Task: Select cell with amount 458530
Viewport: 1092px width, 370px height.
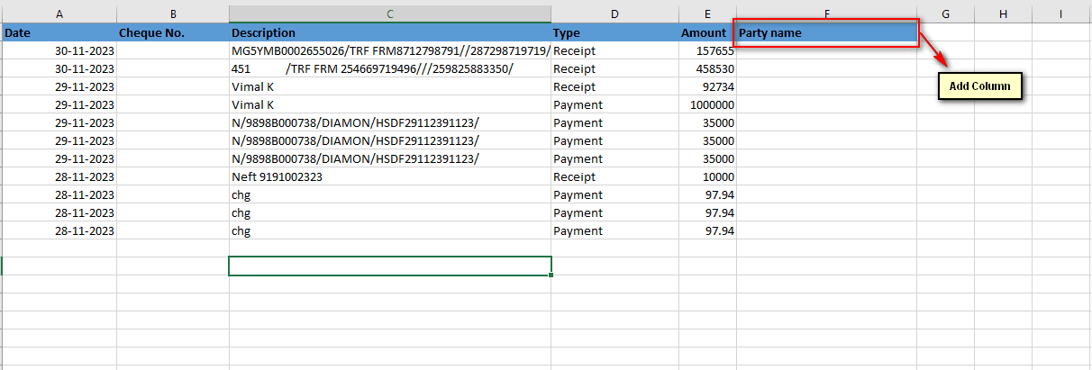Action: (x=706, y=68)
